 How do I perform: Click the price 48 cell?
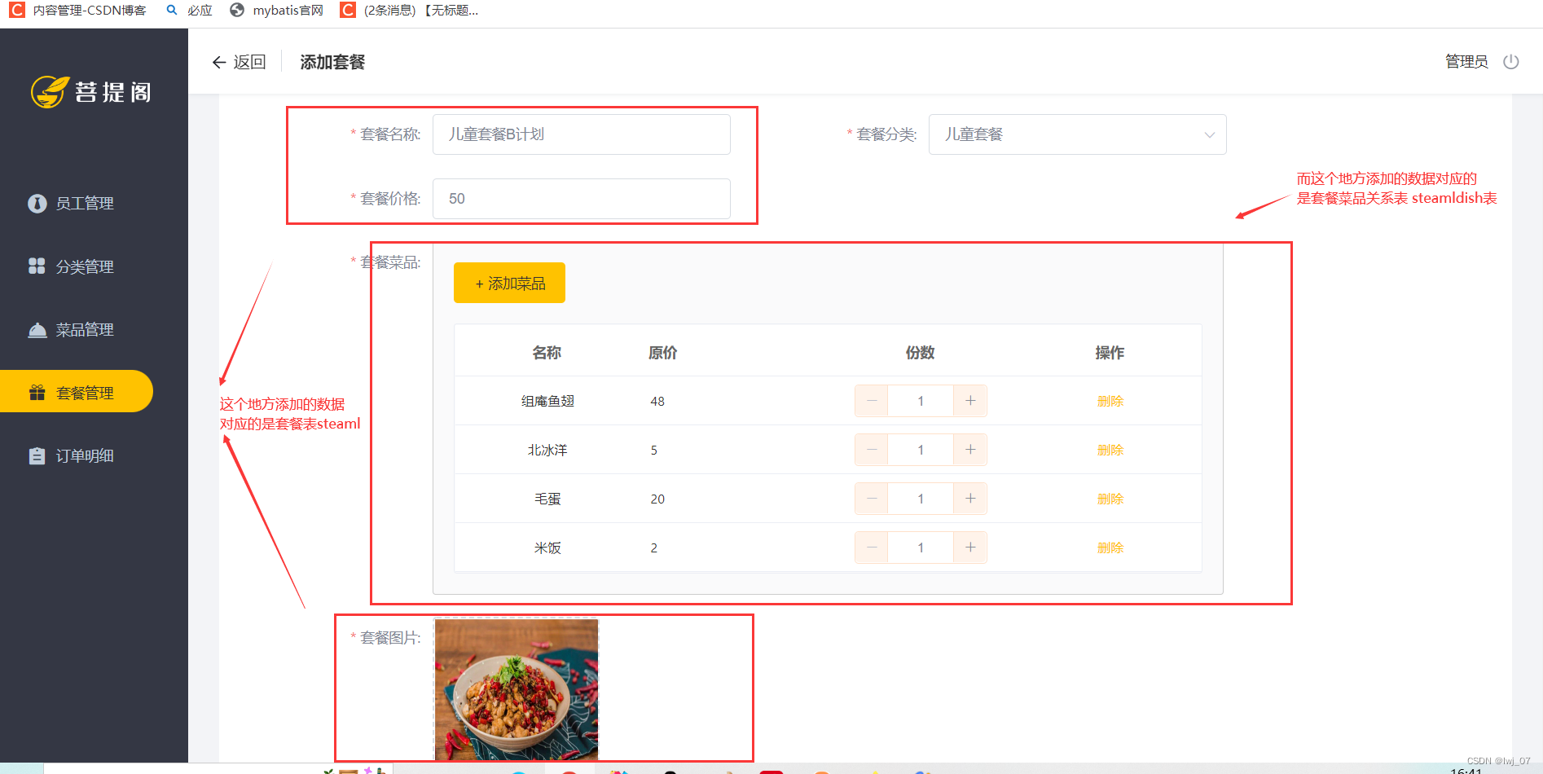(657, 401)
